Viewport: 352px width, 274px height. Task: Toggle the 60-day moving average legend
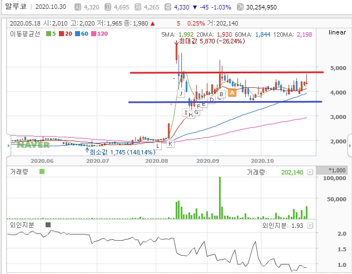82,34
